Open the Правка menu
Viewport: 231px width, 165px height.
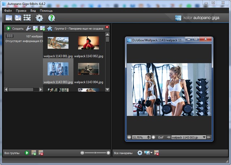[21, 11]
